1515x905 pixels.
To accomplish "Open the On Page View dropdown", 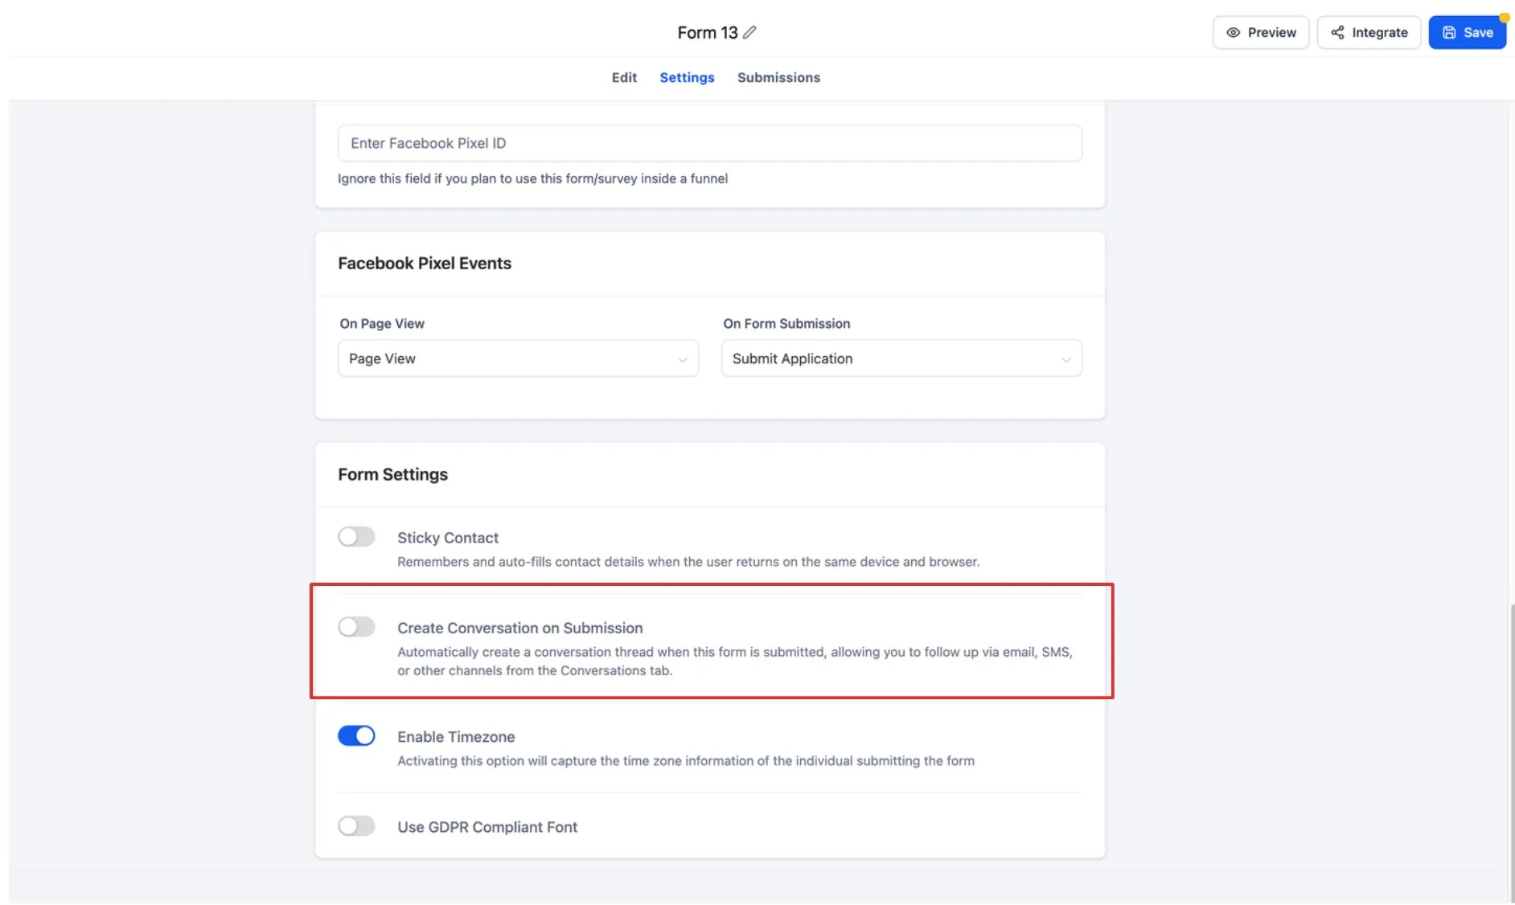I will [x=518, y=358].
